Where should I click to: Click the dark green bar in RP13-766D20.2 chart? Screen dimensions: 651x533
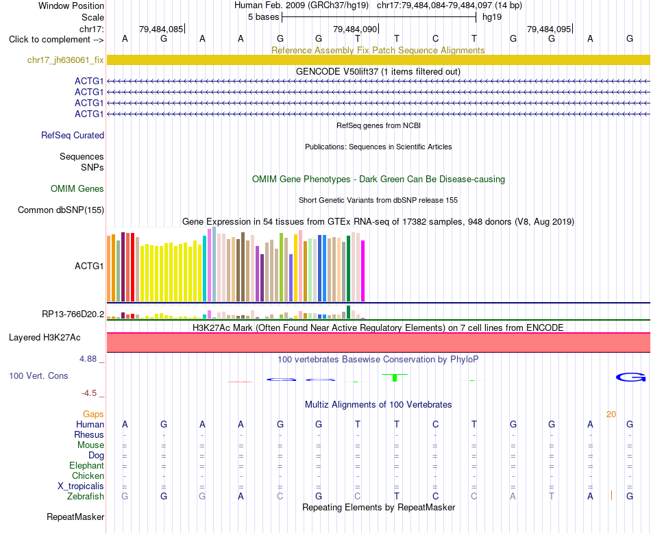coord(348,312)
